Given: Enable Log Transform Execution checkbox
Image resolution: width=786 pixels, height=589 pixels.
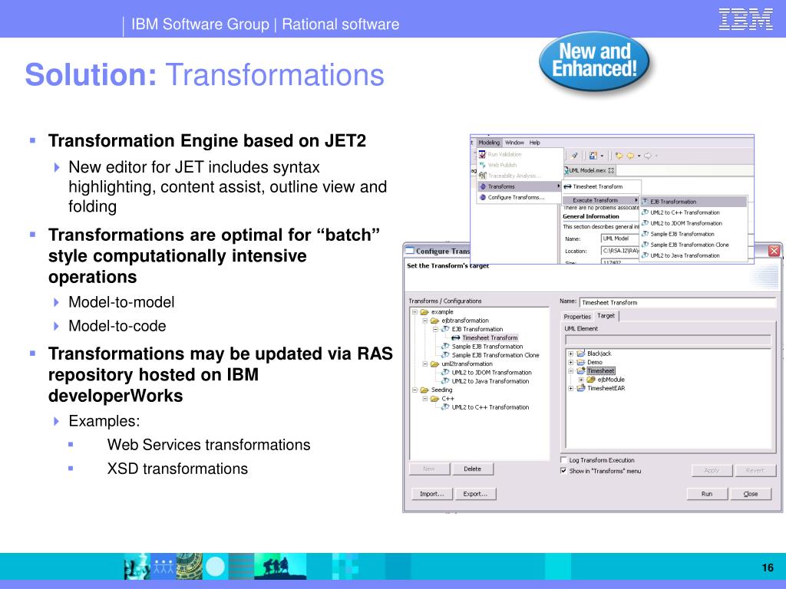Looking at the screenshot, I should (563, 460).
